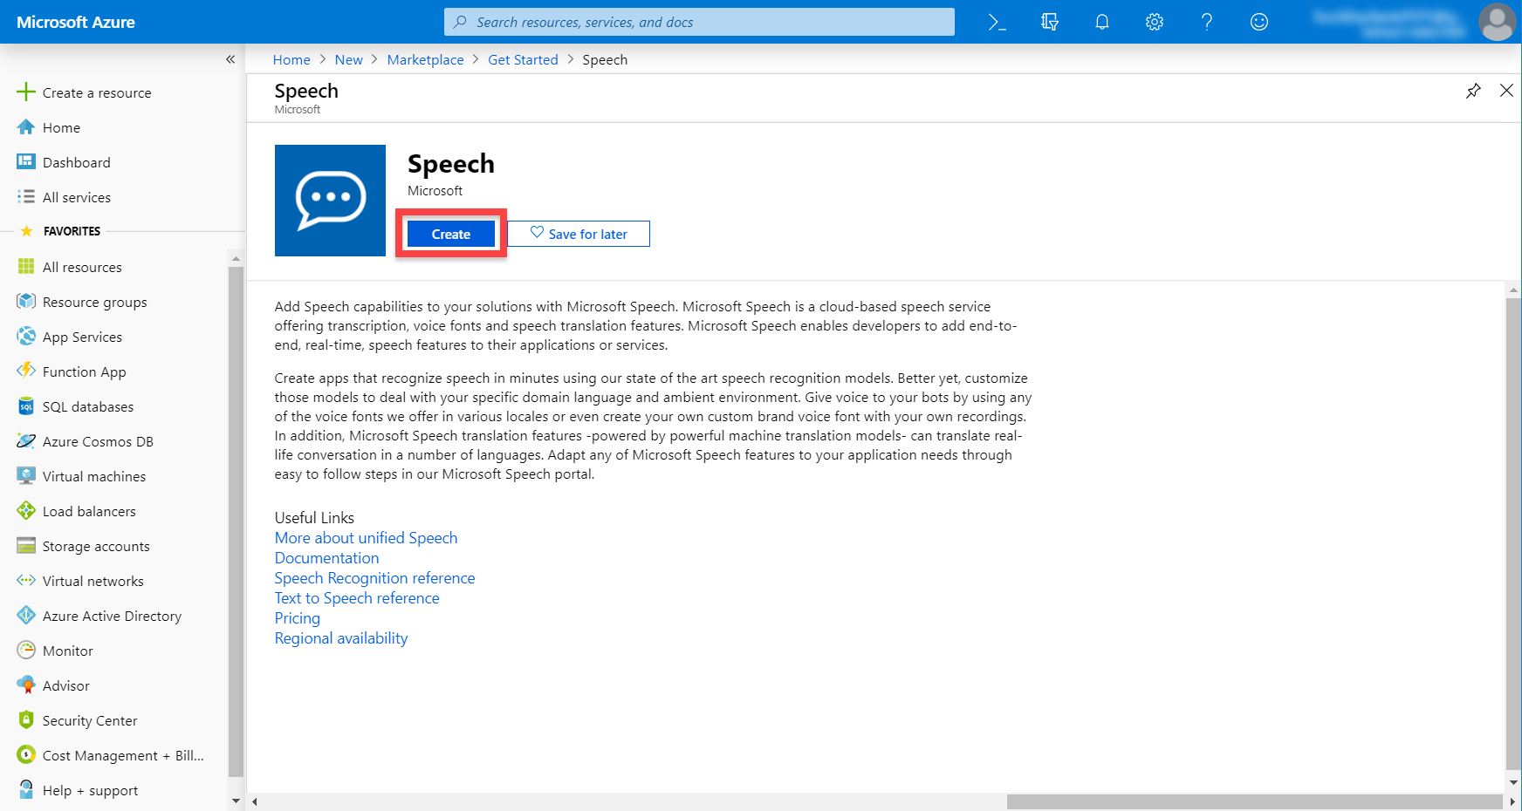This screenshot has width=1522, height=811.
Task: Open the Documentation link
Action: [326, 558]
